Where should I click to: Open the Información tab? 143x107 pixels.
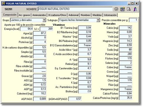click(110, 15)
